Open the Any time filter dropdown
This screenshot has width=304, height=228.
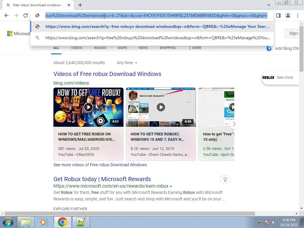[x=127, y=63]
